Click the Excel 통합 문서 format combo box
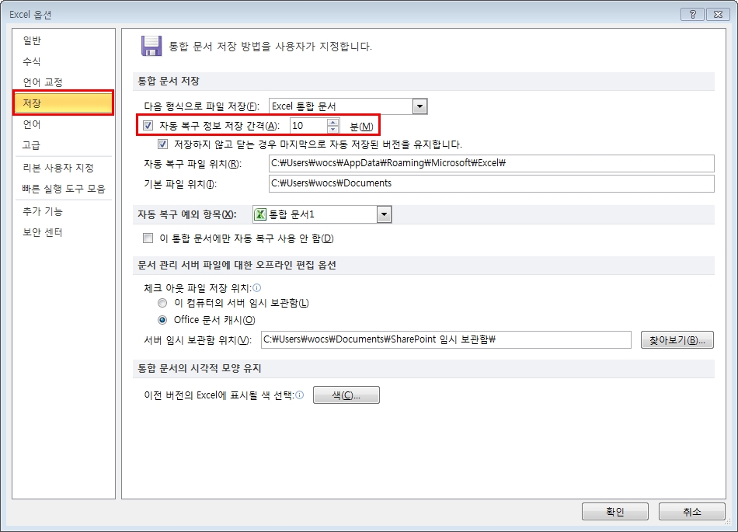The image size is (738, 532). click(348, 106)
